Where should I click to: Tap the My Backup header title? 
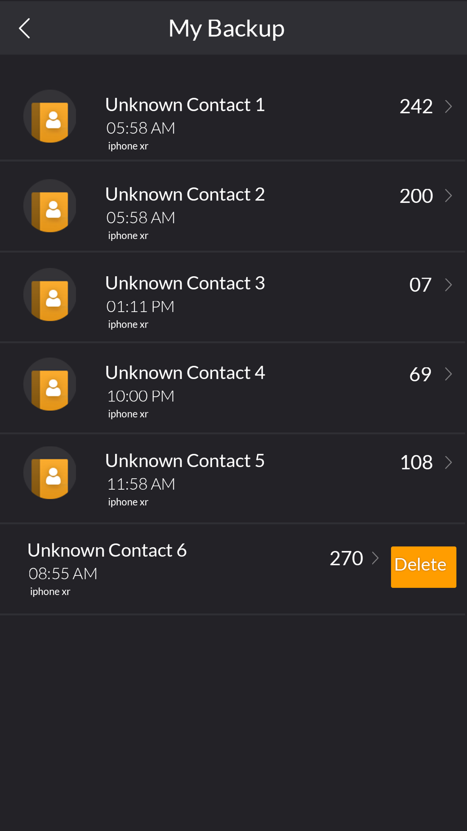coord(226,29)
